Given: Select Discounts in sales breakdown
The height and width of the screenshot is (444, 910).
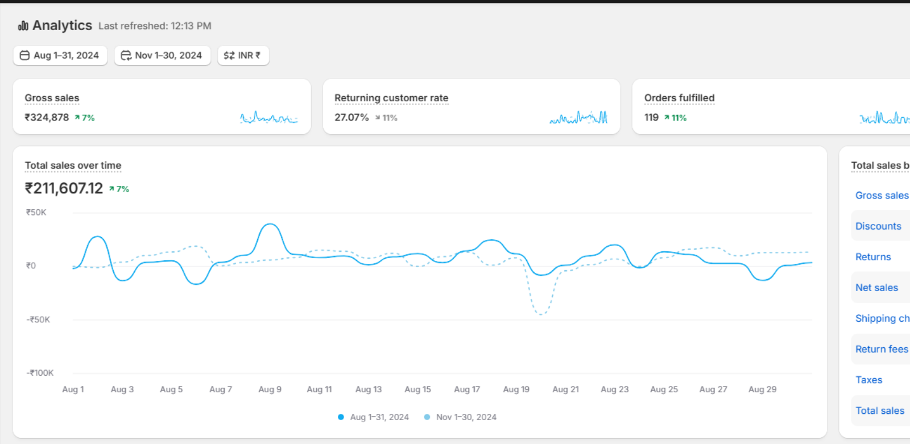Looking at the screenshot, I should (x=878, y=226).
